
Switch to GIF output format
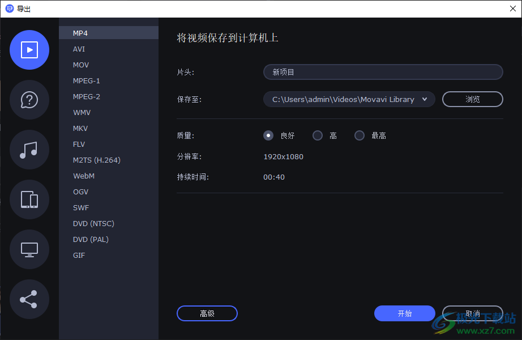tap(79, 255)
